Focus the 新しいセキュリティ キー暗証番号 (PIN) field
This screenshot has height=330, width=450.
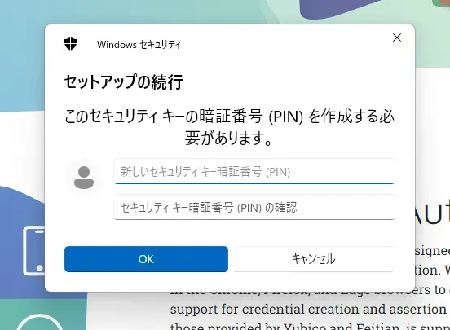pos(254,171)
